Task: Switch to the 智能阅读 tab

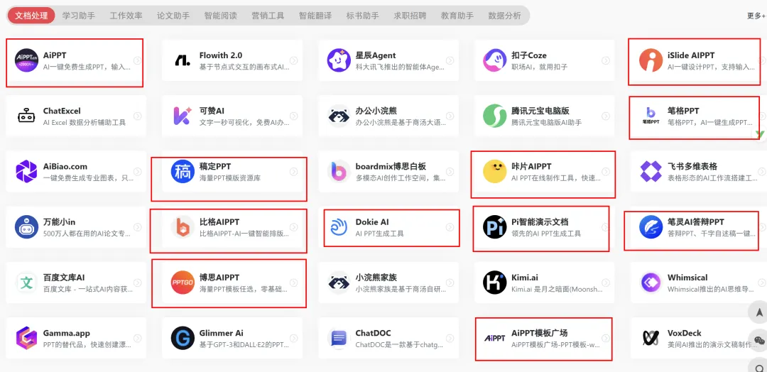Action: point(221,16)
